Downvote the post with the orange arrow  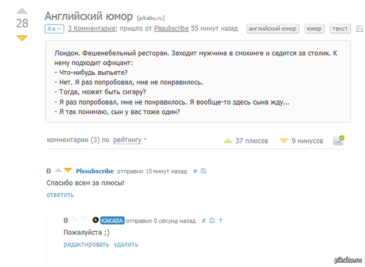pyautogui.click(x=22, y=38)
